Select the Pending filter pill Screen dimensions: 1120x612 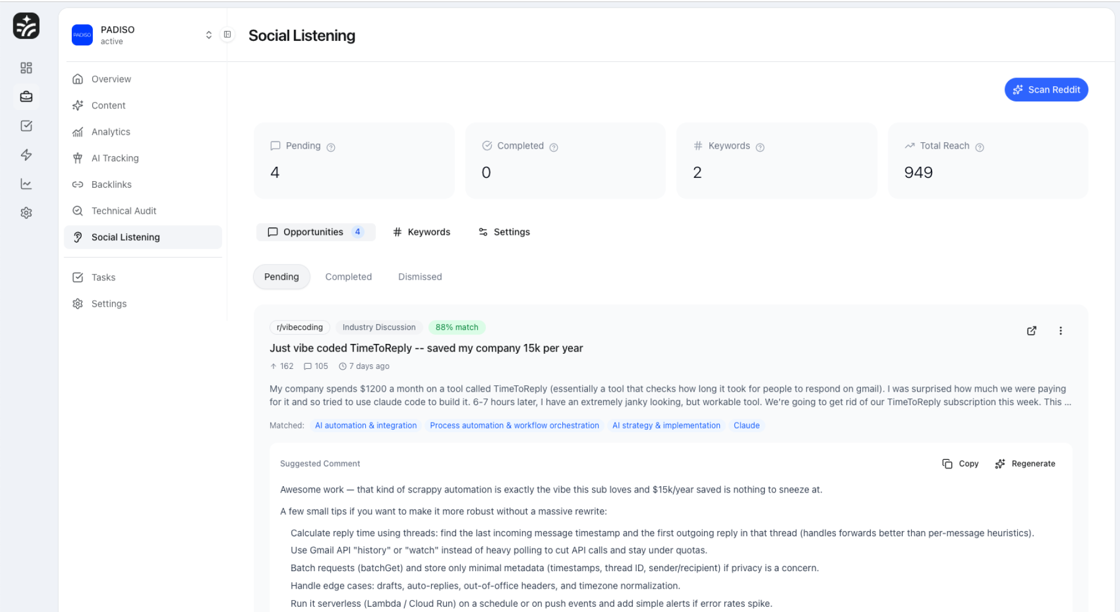pyautogui.click(x=281, y=277)
